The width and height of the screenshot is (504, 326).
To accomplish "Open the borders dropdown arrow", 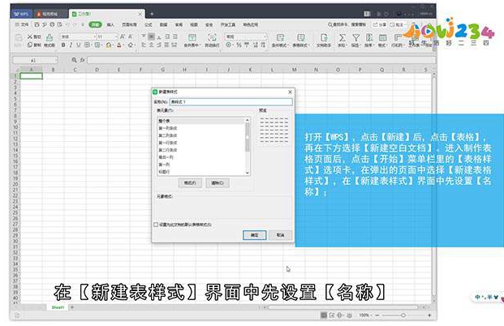I will click(x=90, y=45).
